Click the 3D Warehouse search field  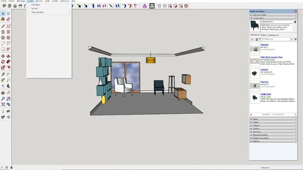276,39
